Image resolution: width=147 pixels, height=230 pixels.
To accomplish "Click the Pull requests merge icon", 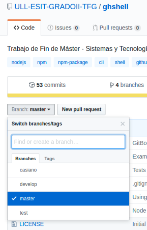I will point(95,28).
